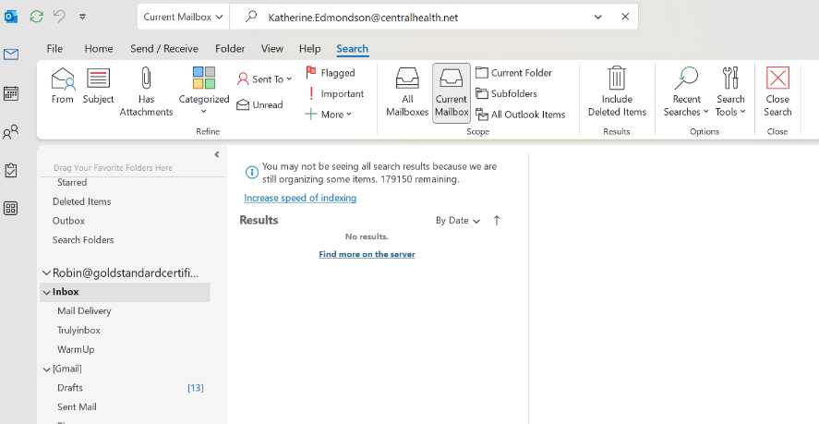Switch to the Send / Receive tab
The width and height of the screenshot is (819, 424).
pos(164,49)
